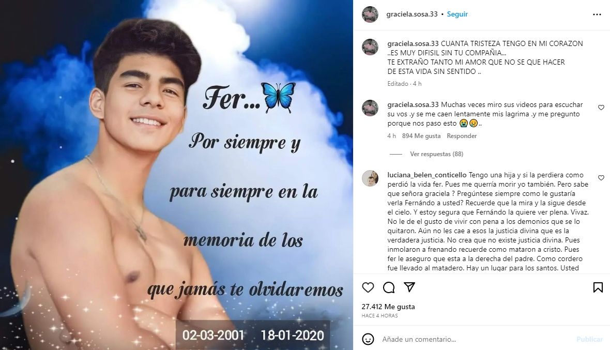
Task: Reply to comment using Responder
Action: pyautogui.click(x=462, y=136)
